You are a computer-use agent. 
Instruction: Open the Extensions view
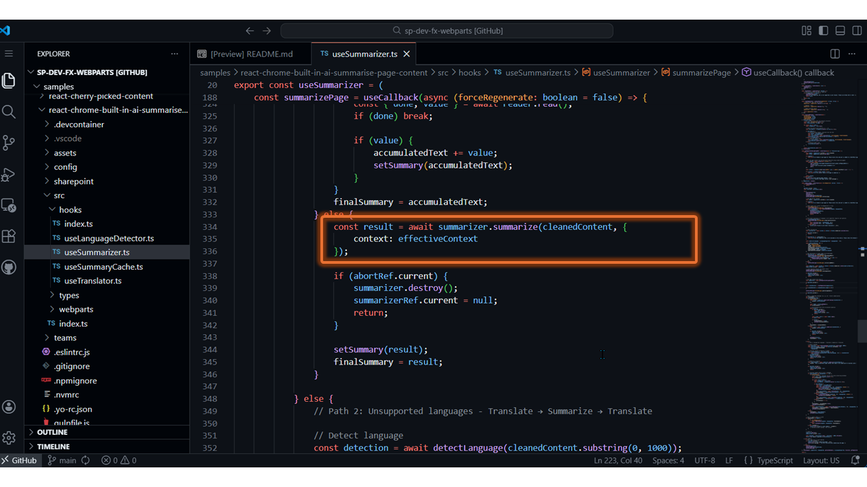click(x=9, y=236)
